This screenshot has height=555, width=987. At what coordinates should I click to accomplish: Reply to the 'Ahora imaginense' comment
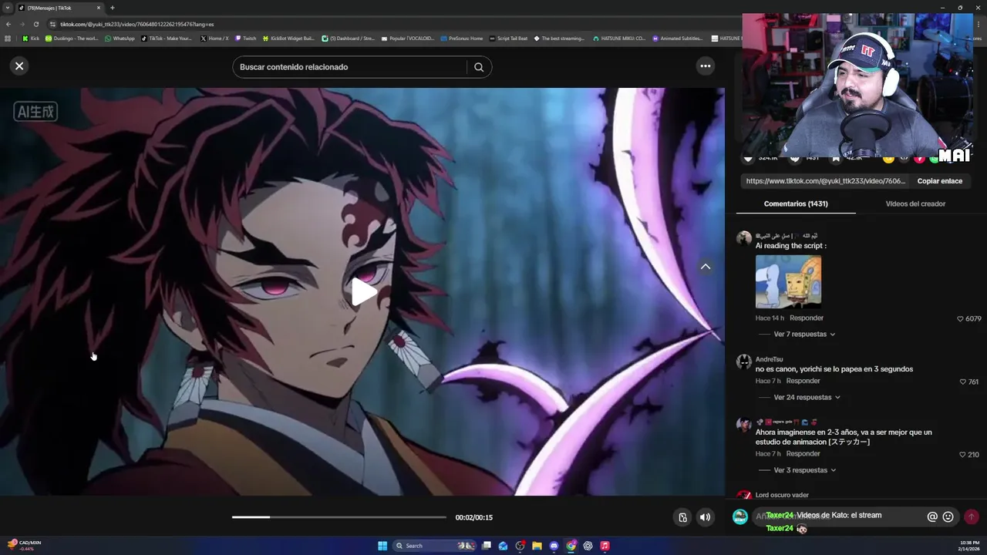point(803,454)
